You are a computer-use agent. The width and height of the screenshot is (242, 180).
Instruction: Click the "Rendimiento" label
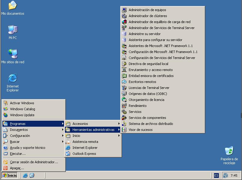[x=138, y=106]
